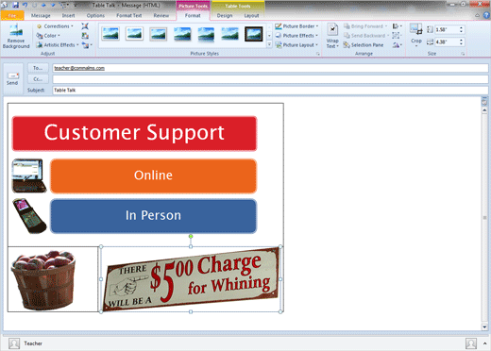Select the Charge for Whining sign picture
Screen dimensions: 491x351
pos(191,279)
